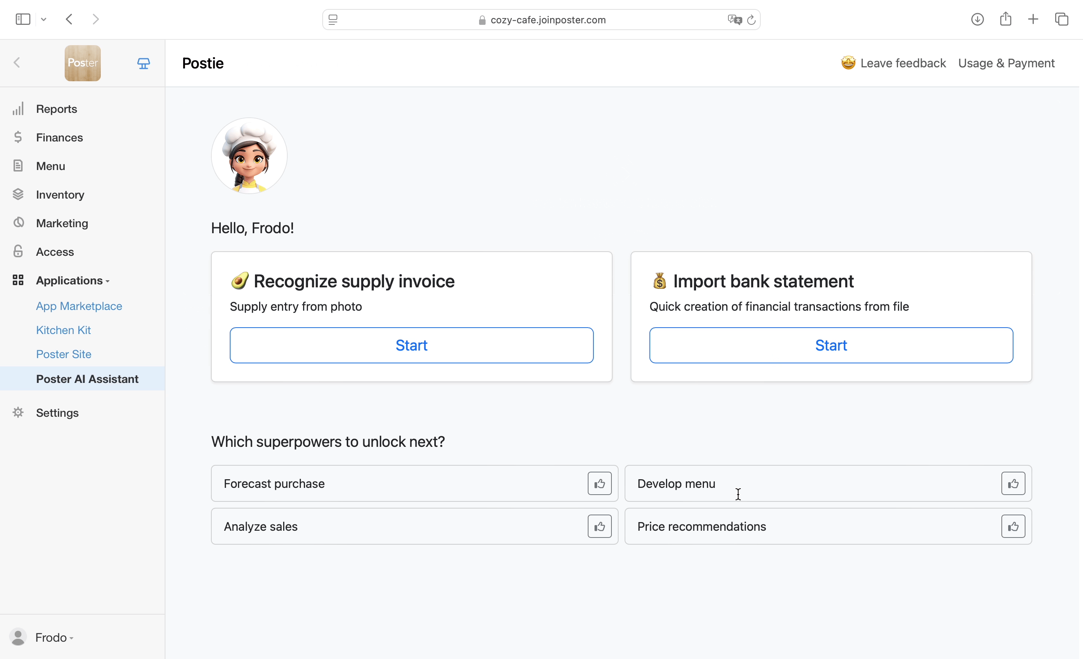Open the Safari sidebar options chevron
The height and width of the screenshot is (659, 1083).
point(44,19)
